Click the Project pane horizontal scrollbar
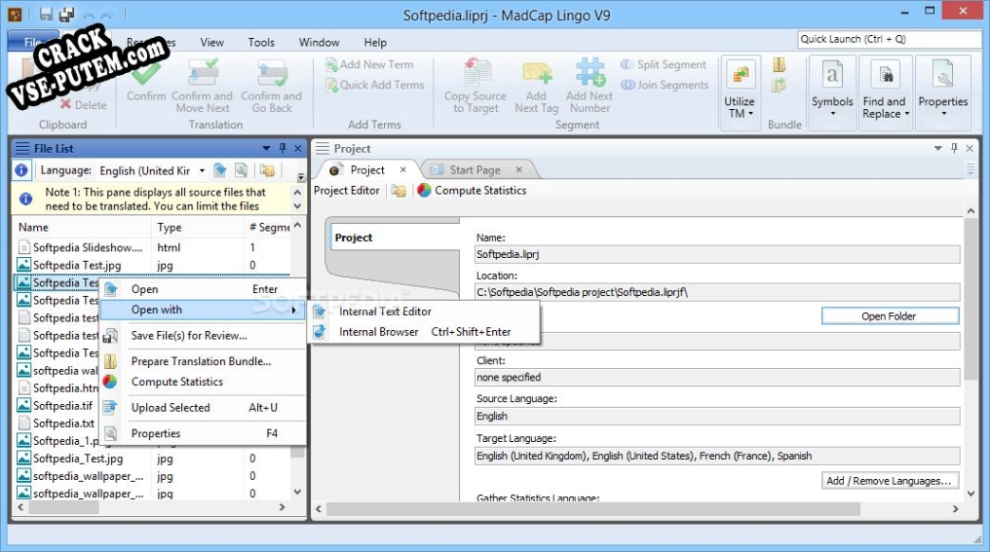 coord(633,509)
